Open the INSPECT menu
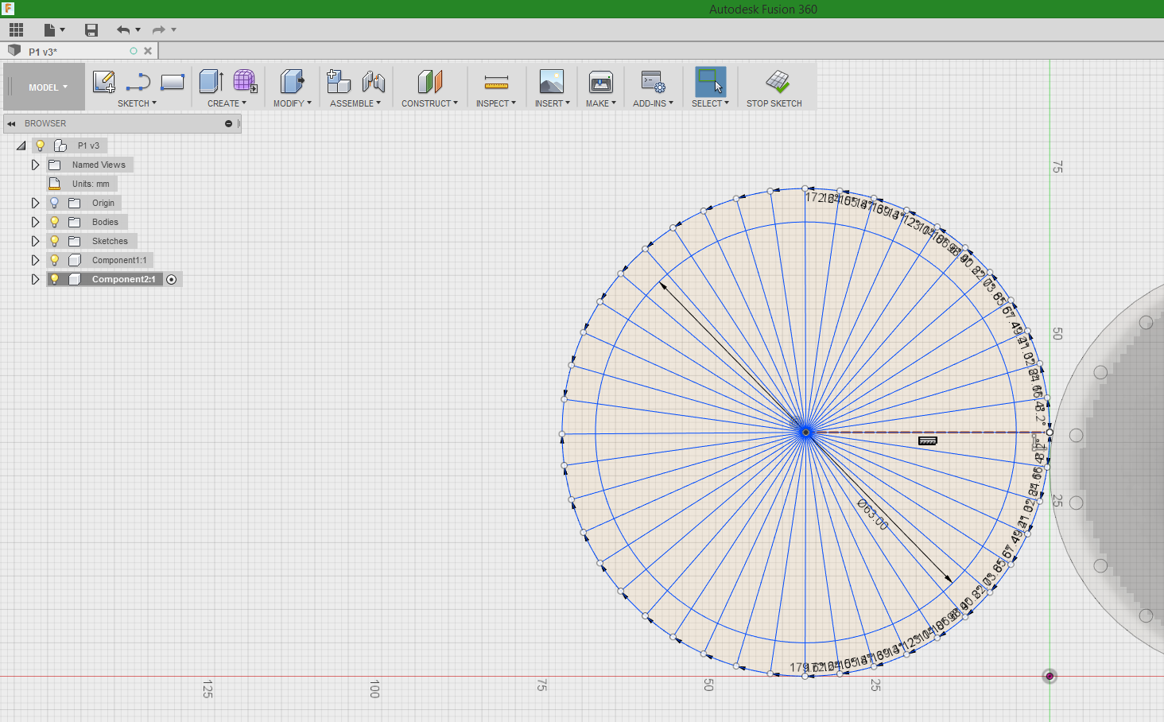The width and height of the screenshot is (1164, 722). 496,103
